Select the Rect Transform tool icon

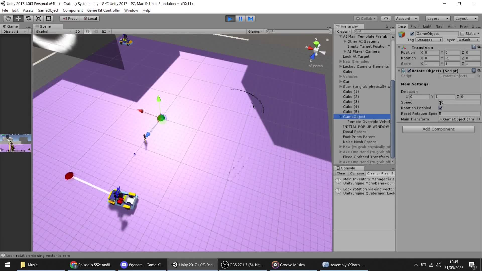pos(48,19)
